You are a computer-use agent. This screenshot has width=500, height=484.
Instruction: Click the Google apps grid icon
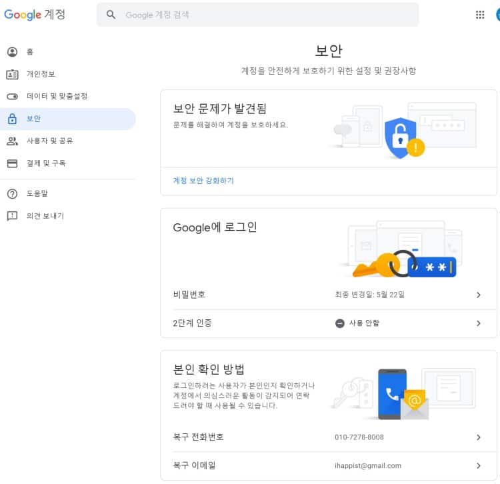pos(480,15)
